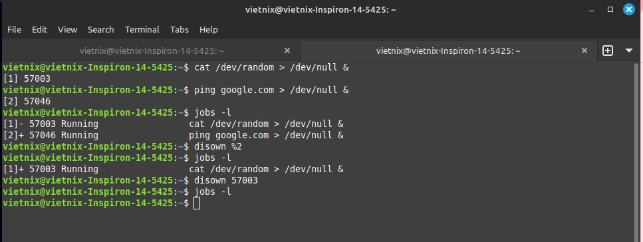The width and height of the screenshot is (643, 242).
Task: Open the File menu
Action: pos(15,29)
